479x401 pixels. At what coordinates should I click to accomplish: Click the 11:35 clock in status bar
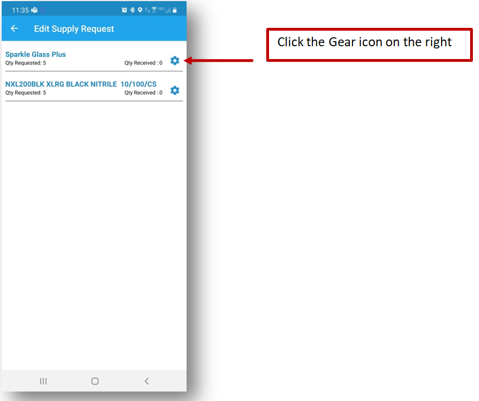(x=20, y=10)
